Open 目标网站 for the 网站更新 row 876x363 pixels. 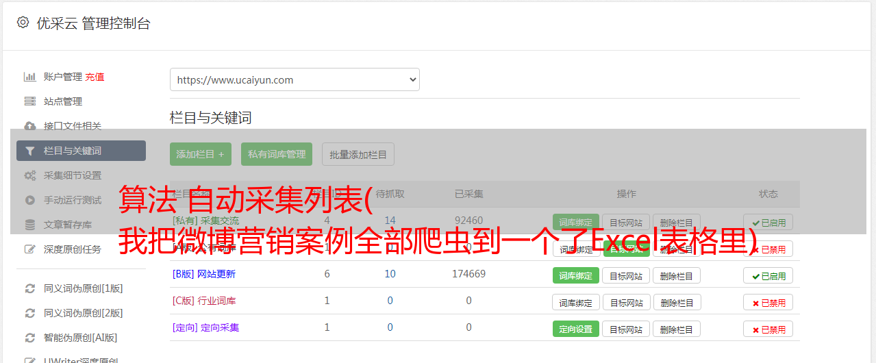627,276
